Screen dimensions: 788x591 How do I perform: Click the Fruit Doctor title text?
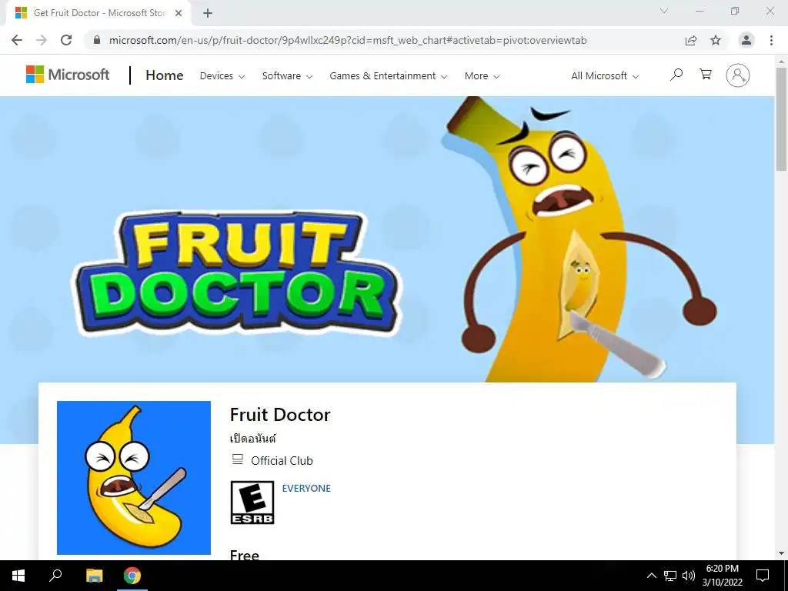tap(280, 415)
